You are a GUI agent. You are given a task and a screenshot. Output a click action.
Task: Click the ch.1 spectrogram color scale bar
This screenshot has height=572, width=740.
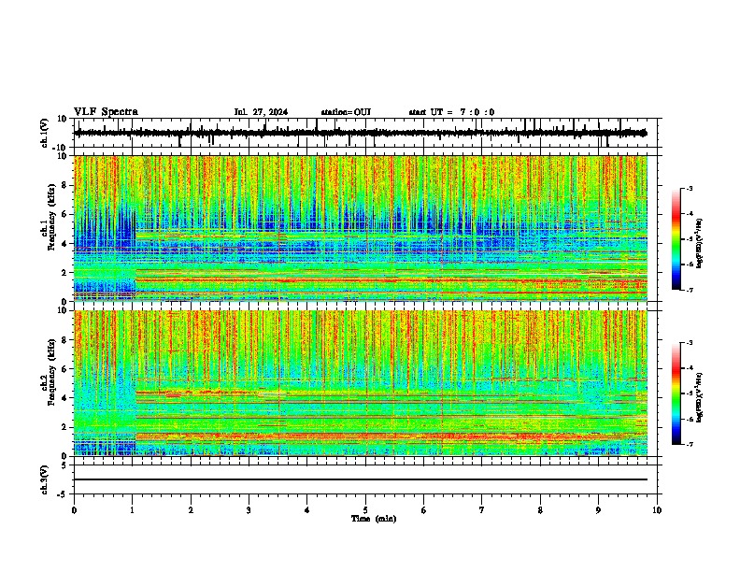[x=676, y=239]
